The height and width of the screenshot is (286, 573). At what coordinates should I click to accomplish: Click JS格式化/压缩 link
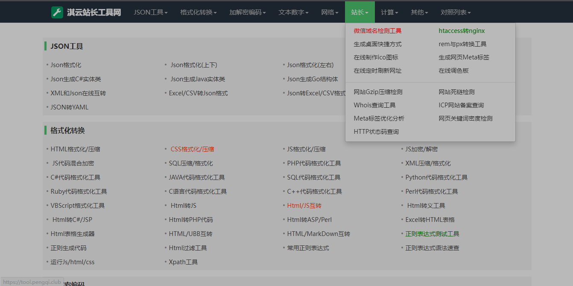click(306, 149)
